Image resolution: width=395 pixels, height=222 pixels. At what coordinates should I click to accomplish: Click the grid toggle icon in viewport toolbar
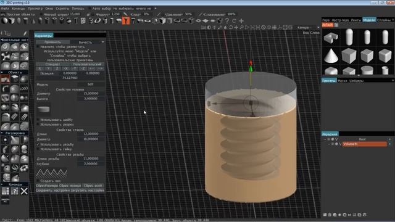(x=274, y=27)
